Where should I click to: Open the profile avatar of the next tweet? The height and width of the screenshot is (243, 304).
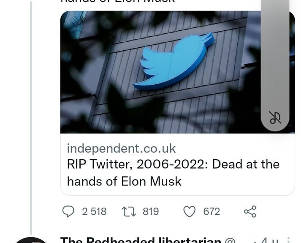click(x=32, y=240)
